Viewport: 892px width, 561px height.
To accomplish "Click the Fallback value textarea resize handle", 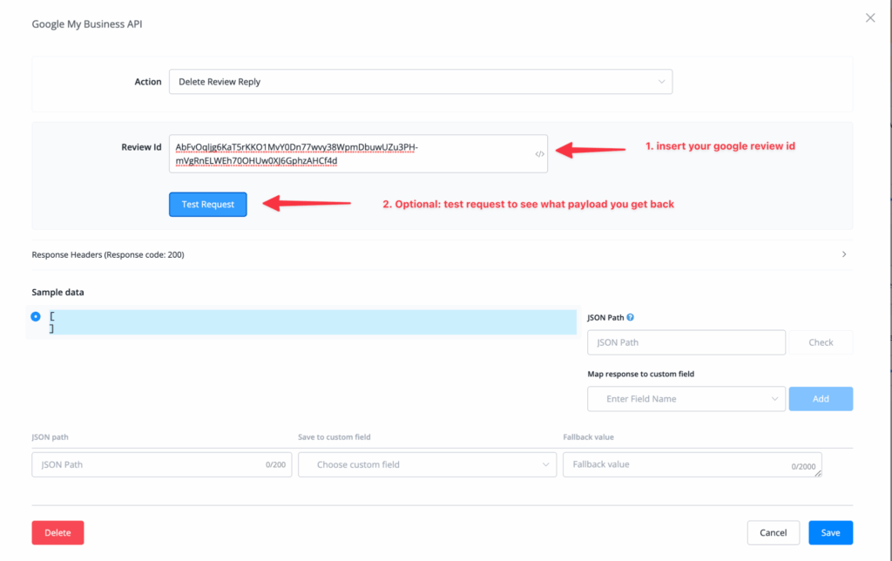I will [x=819, y=475].
